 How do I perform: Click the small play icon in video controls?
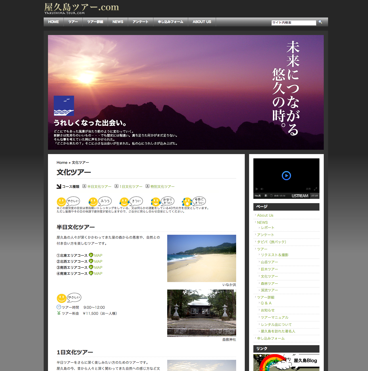tap(257, 189)
